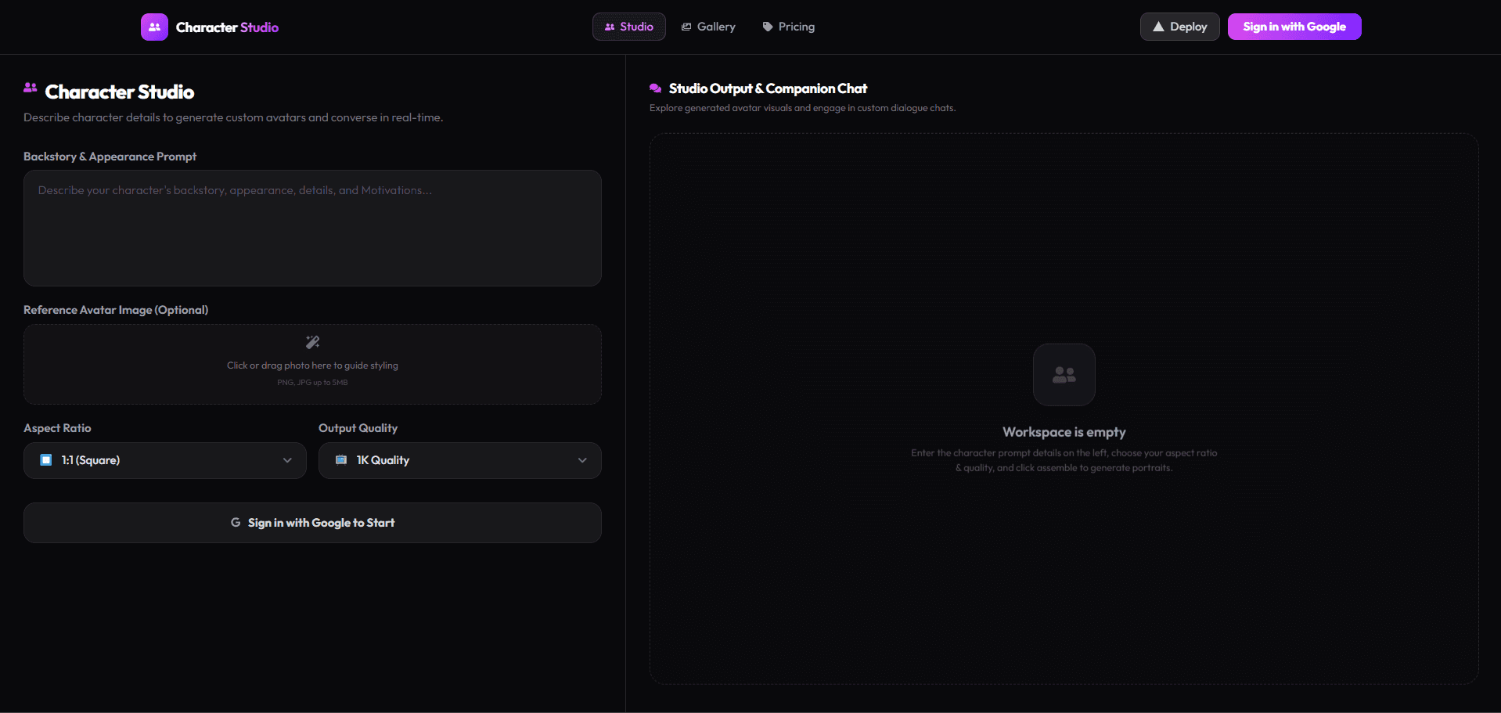
Task: Open the Aspect Ratio dropdown
Action: pos(165,460)
